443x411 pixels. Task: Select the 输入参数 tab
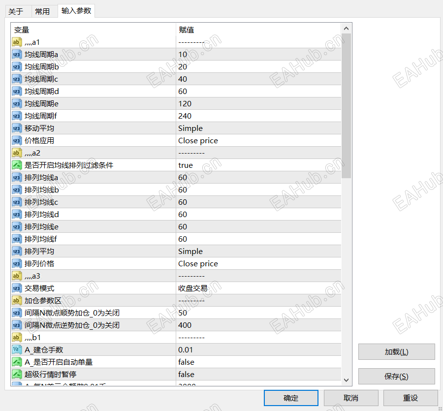76,11
